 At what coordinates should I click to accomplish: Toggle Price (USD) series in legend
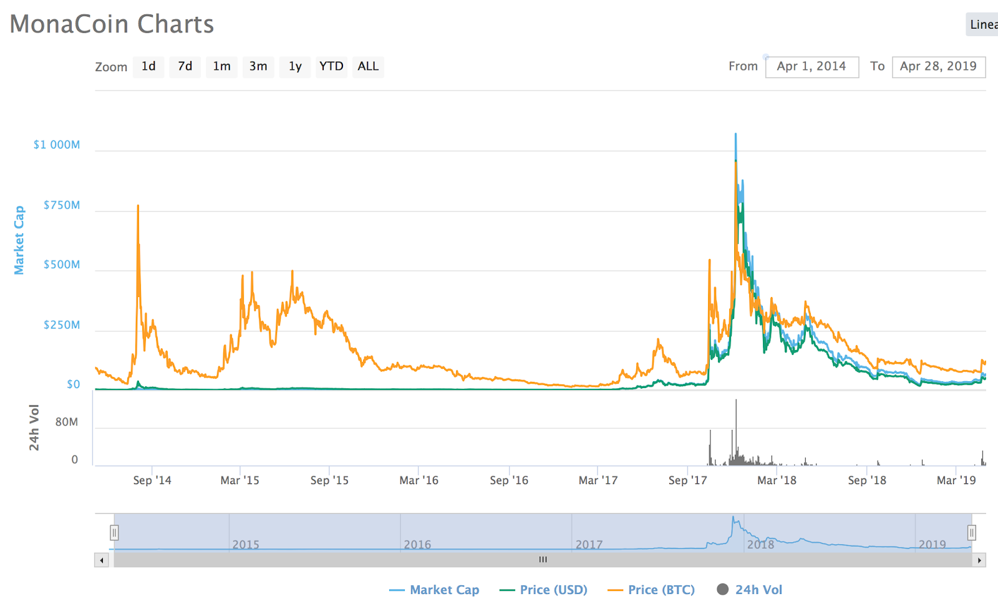click(543, 590)
